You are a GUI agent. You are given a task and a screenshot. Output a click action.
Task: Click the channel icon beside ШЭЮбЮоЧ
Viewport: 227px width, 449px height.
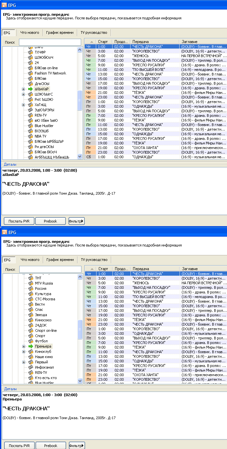30,57
